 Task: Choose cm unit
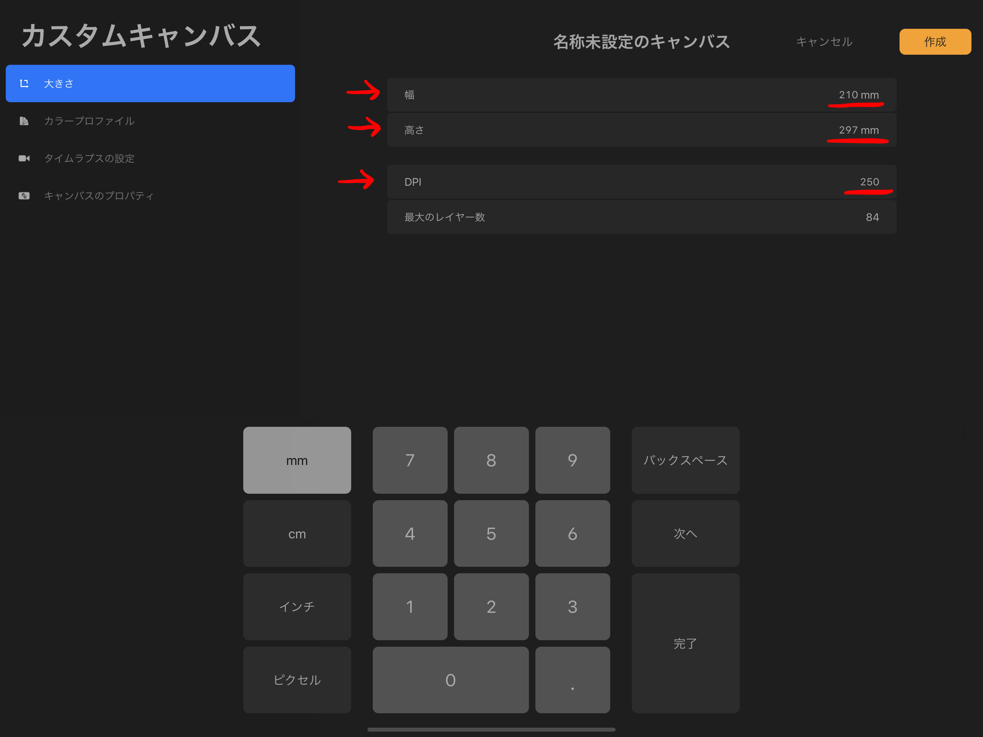[x=297, y=533]
